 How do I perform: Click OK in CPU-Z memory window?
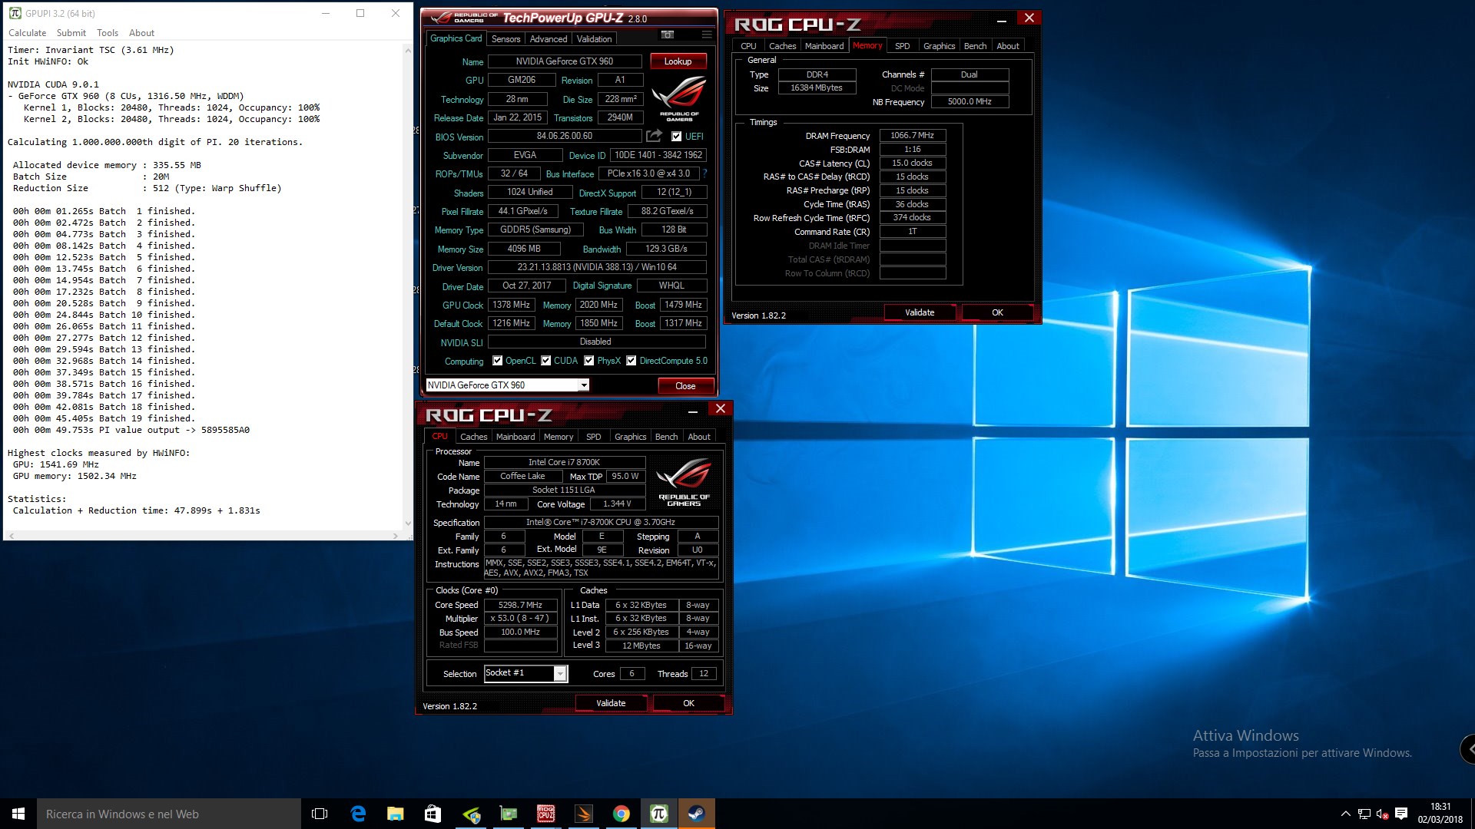[997, 312]
